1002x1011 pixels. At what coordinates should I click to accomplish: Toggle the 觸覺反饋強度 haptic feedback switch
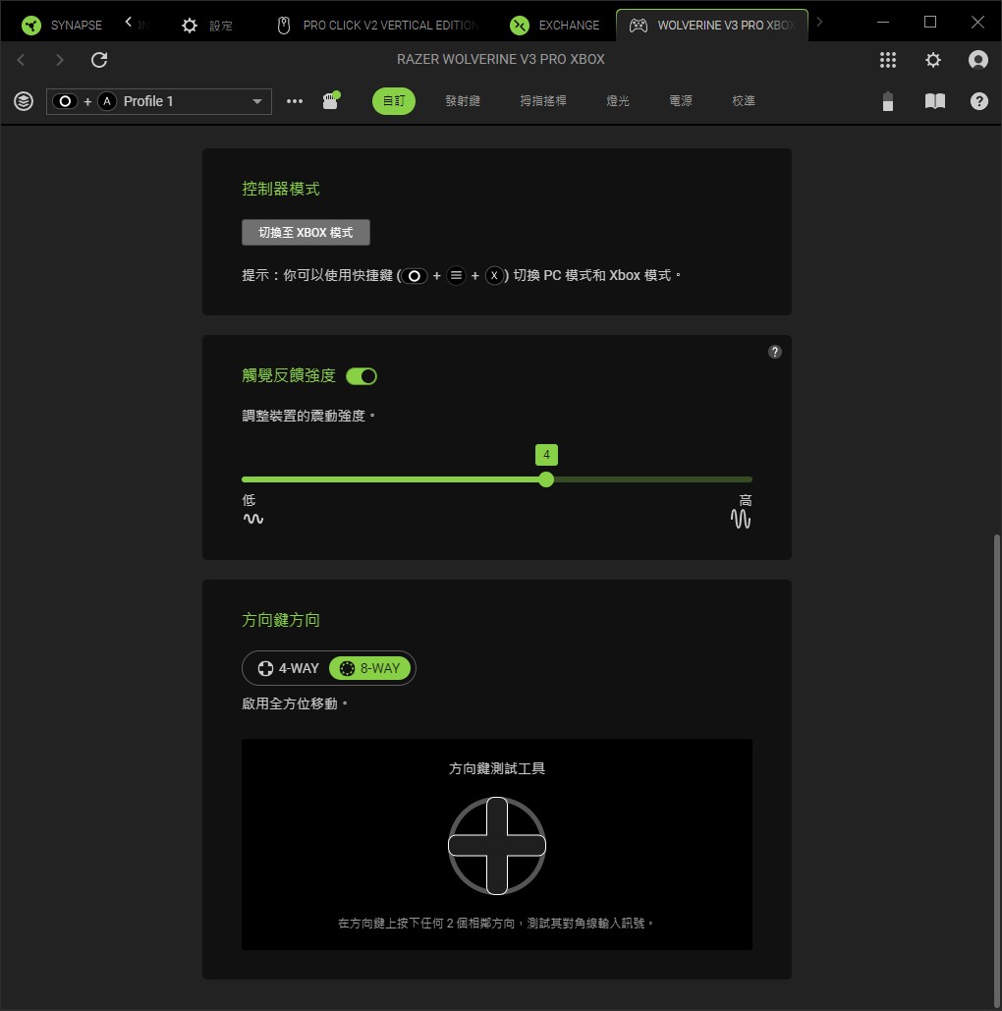click(362, 376)
